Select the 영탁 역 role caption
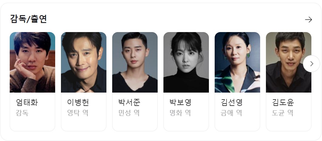The width and height of the screenshot is (322, 141). click(78, 113)
